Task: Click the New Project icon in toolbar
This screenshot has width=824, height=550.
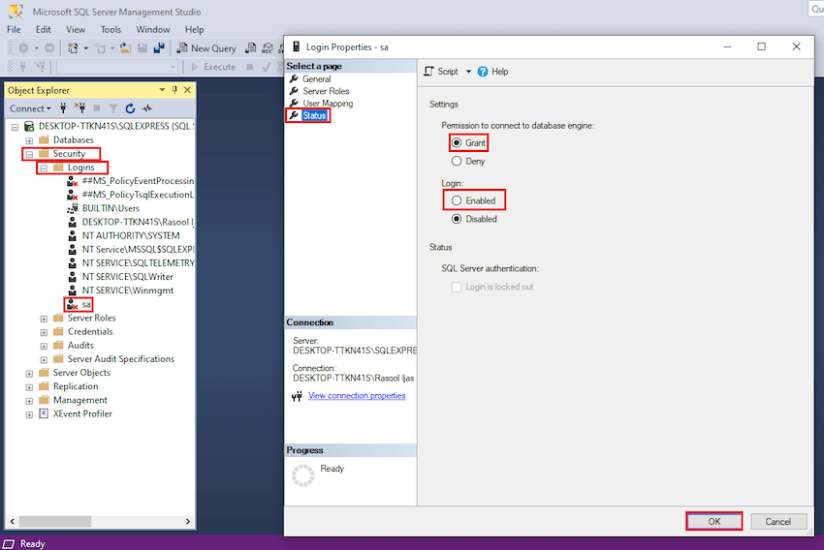Action: 73,48
